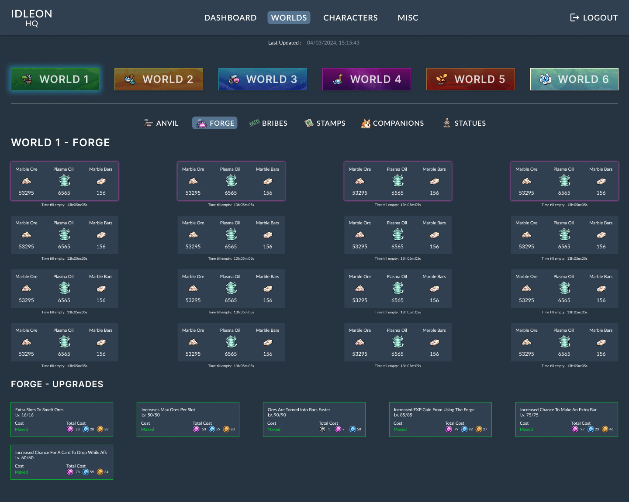Go to the Dashboard page
The height and width of the screenshot is (502, 629).
pyautogui.click(x=230, y=17)
